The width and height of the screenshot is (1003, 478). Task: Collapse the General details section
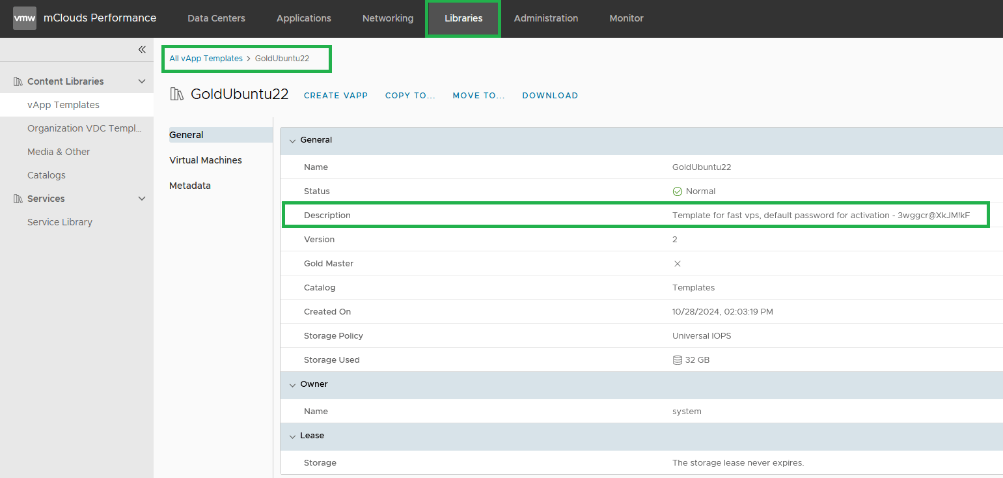click(292, 141)
